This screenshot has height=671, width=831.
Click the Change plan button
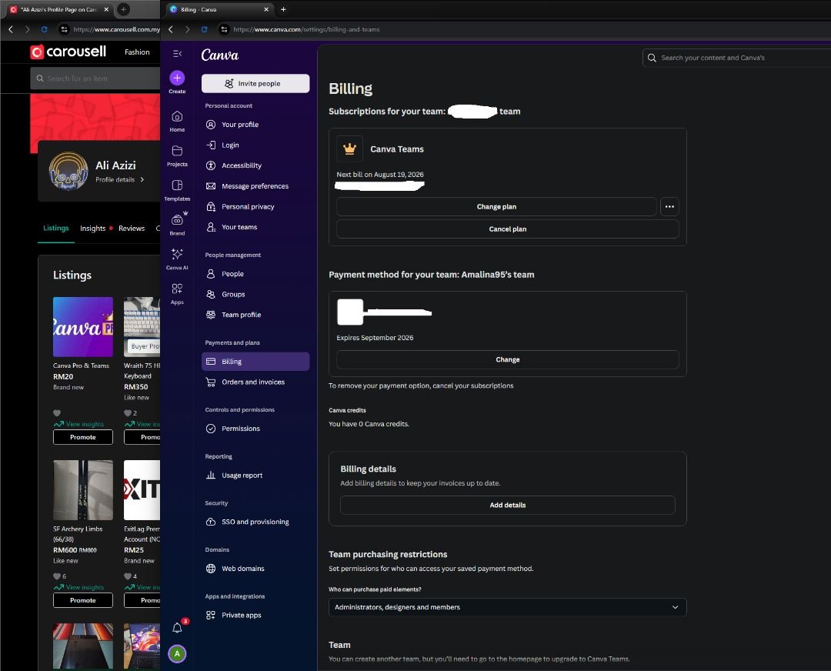click(496, 207)
